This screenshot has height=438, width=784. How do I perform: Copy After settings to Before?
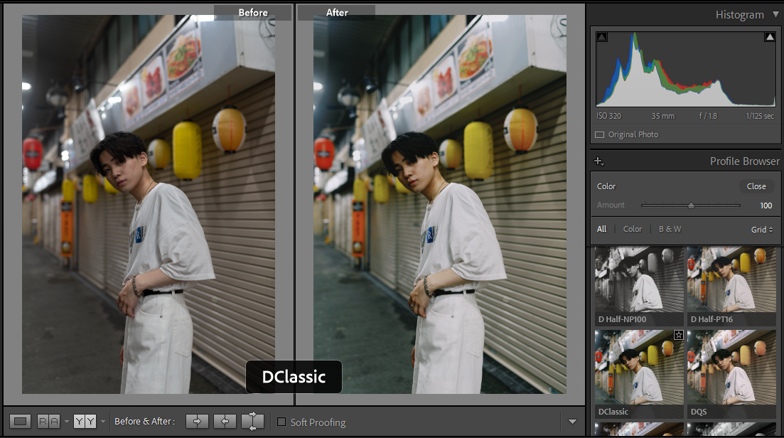pyautogui.click(x=225, y=422)
